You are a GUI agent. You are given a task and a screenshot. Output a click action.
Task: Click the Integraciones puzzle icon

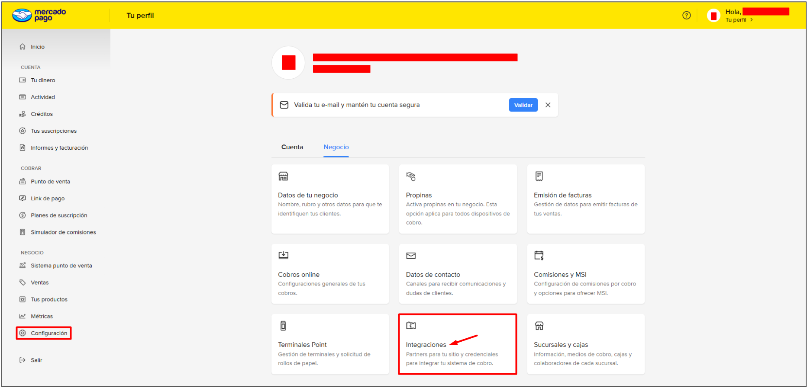[x=411, y=326]
